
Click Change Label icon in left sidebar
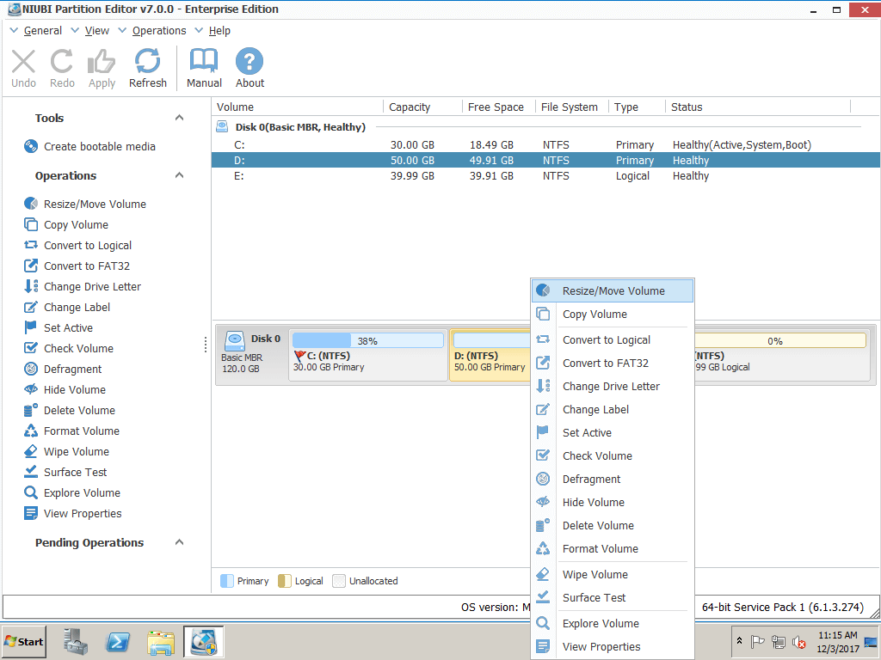pyautogui.click(x=31, y=307)
